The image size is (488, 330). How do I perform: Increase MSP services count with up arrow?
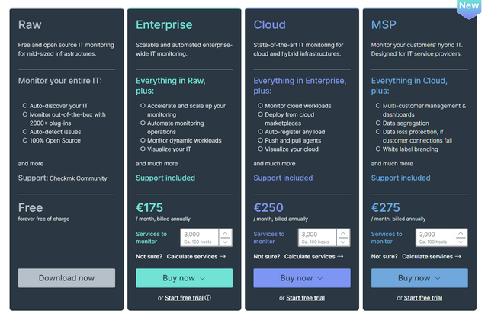coord(461,233)
